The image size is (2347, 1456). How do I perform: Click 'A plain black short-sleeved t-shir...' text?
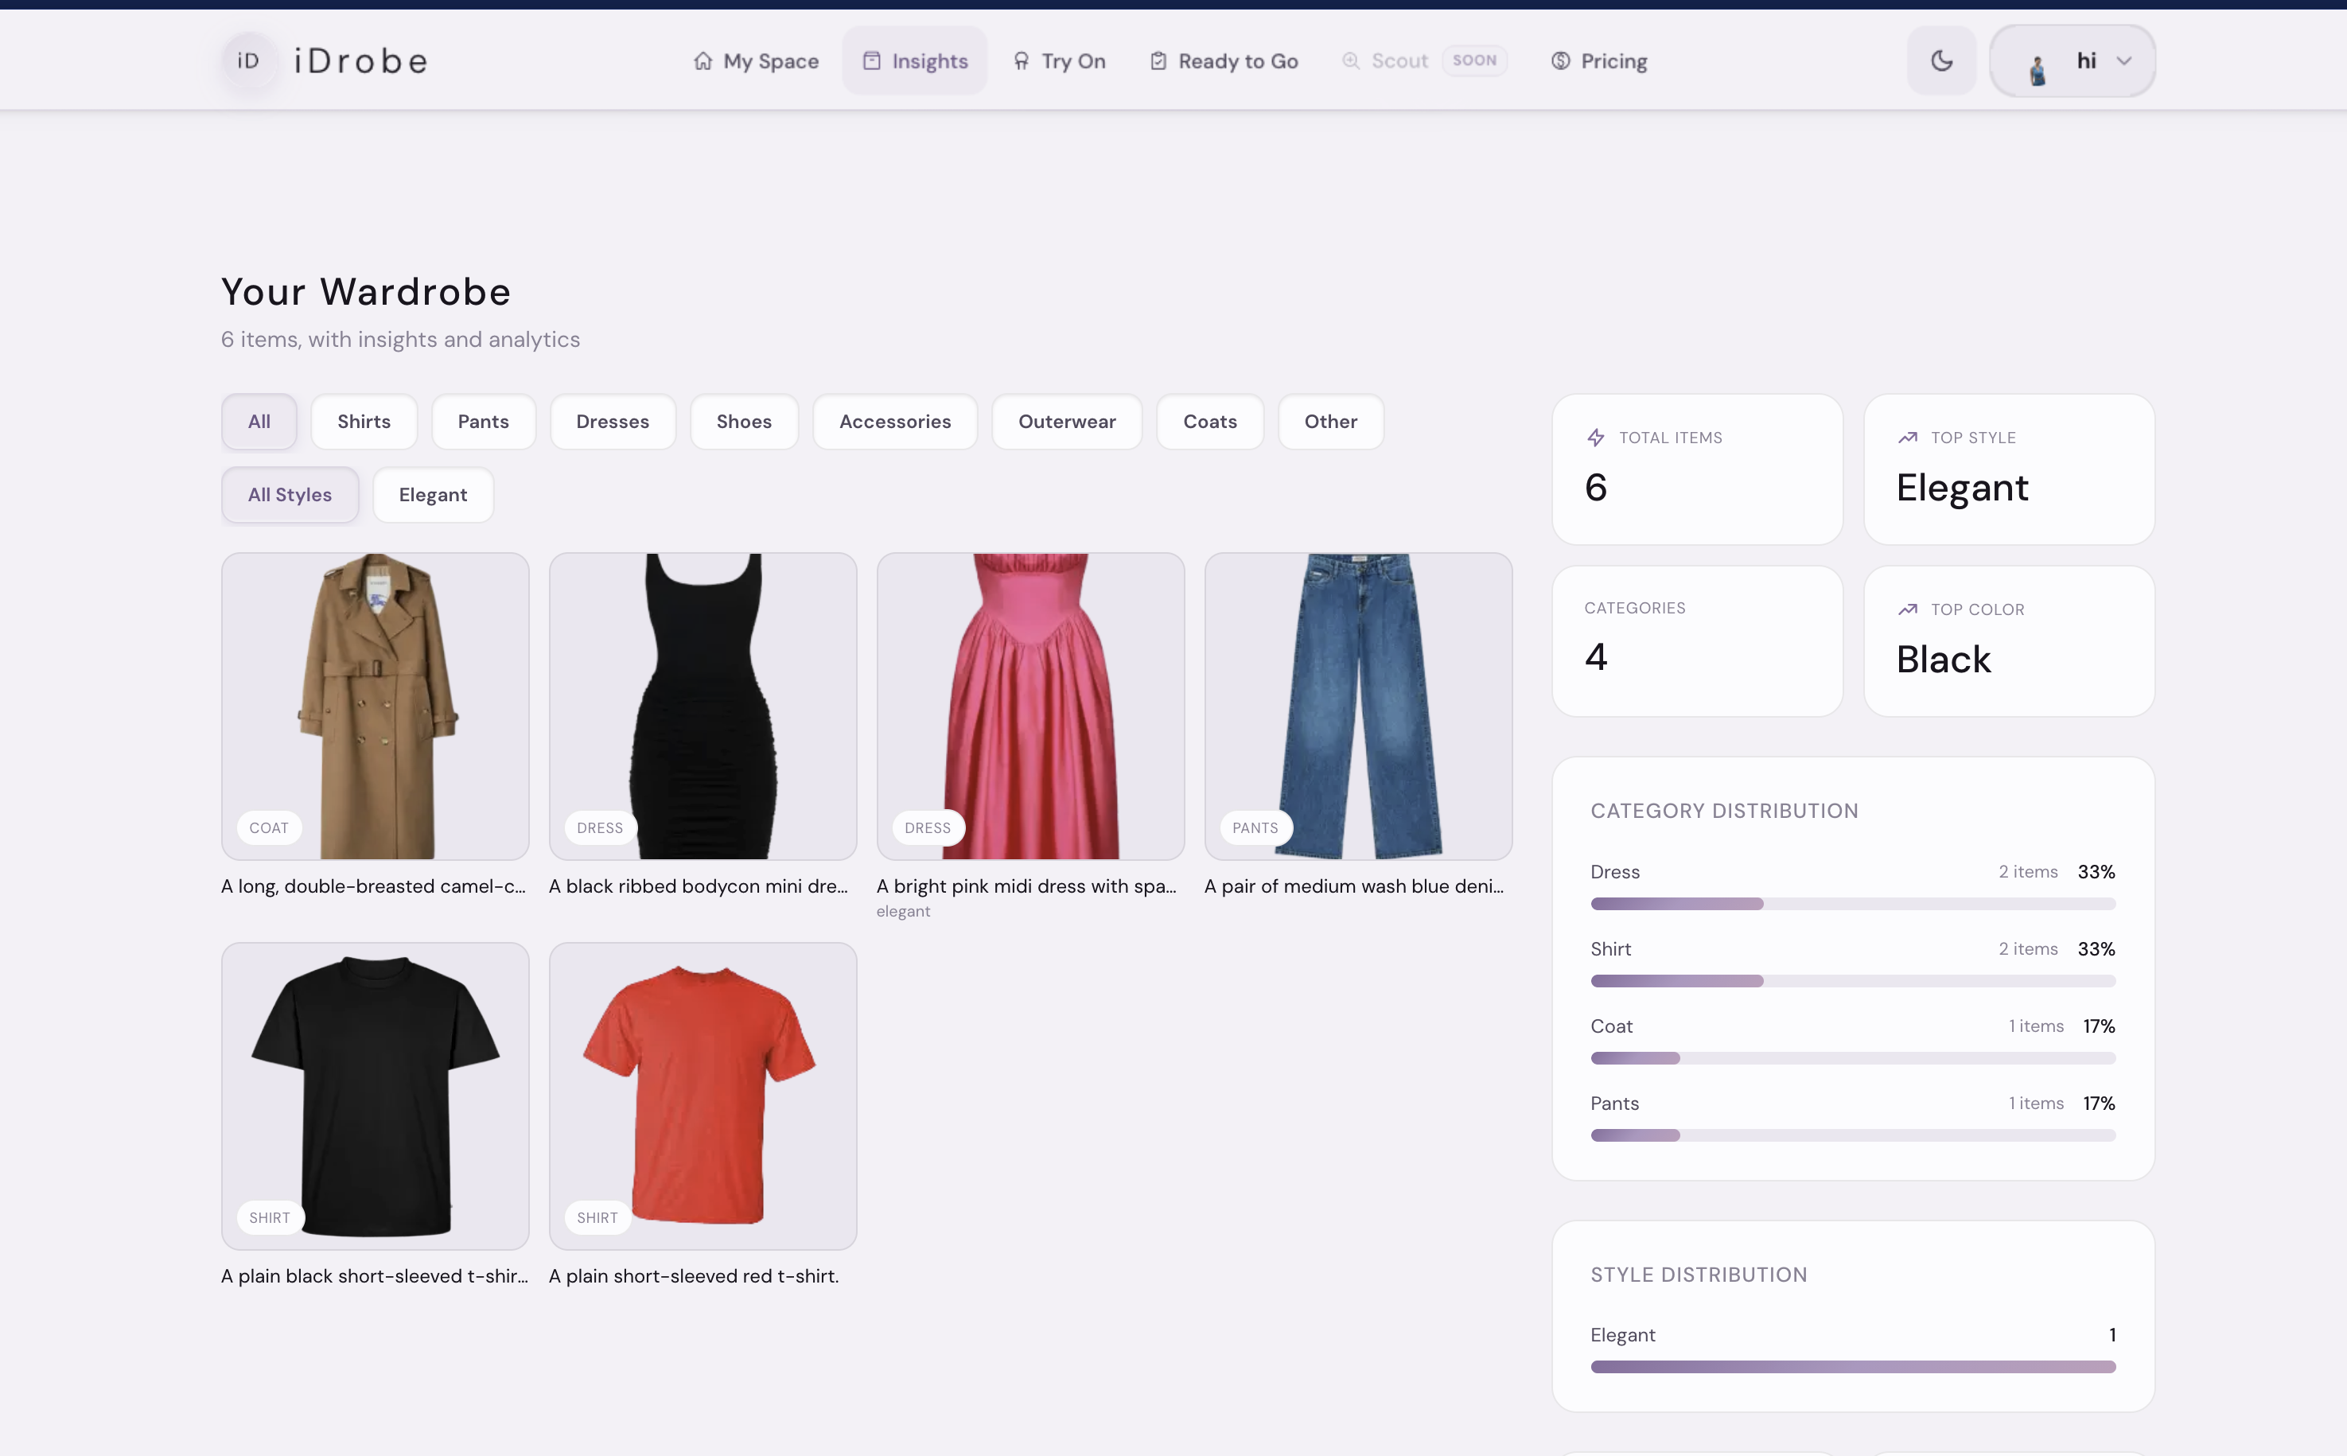pos(375,1276)
